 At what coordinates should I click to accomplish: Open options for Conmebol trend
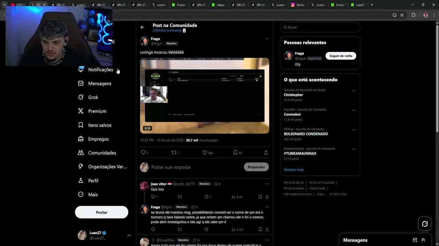(354, 110)
